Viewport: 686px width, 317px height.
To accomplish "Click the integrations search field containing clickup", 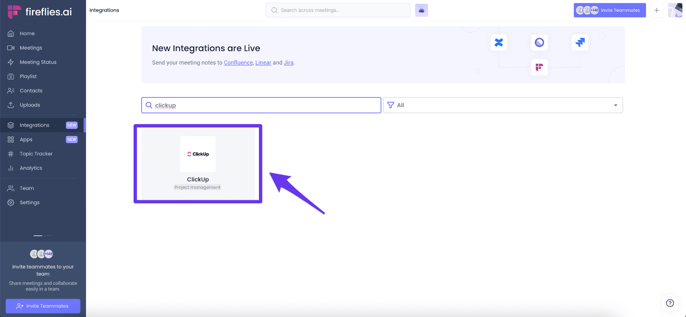I will 261,105.
